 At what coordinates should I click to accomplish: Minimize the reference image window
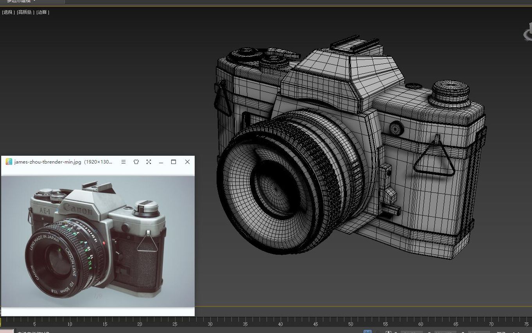161,162
